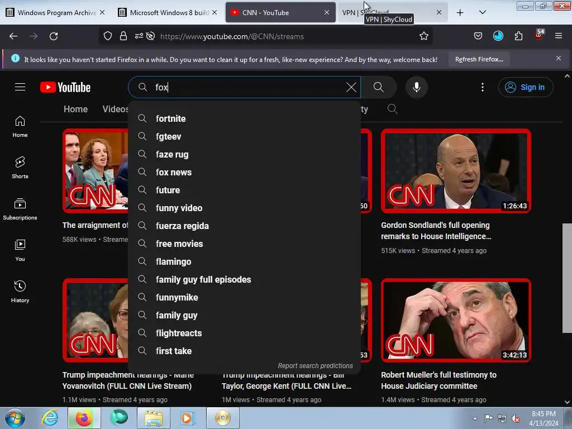
Task: Choose the fgteev suggestion
Action: pyautogui.click(x=245, y=136)
